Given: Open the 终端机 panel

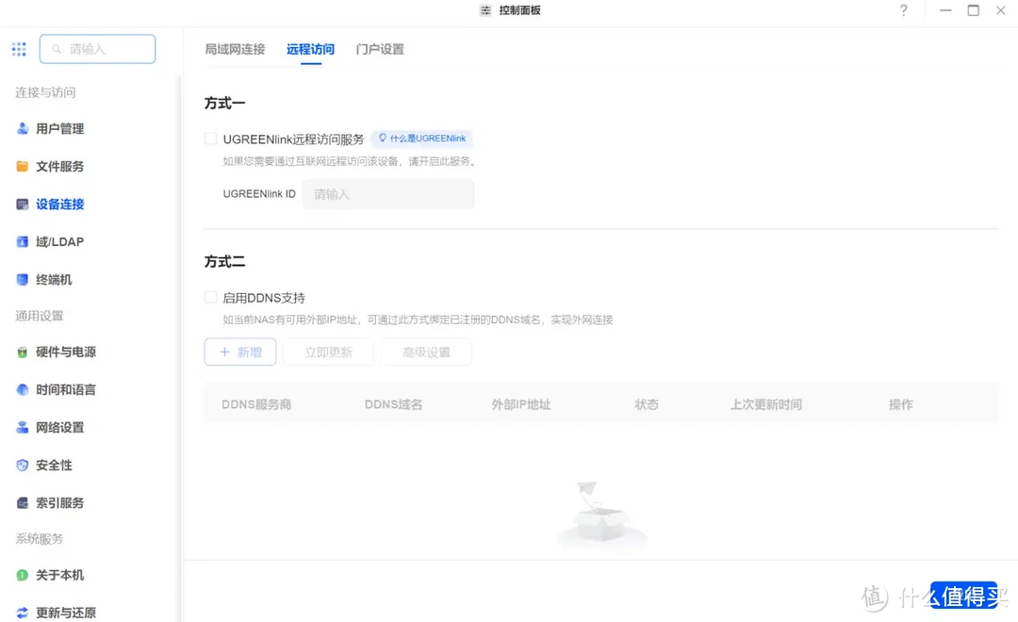Looking at the screenshot, I should (x=52, y=279).
